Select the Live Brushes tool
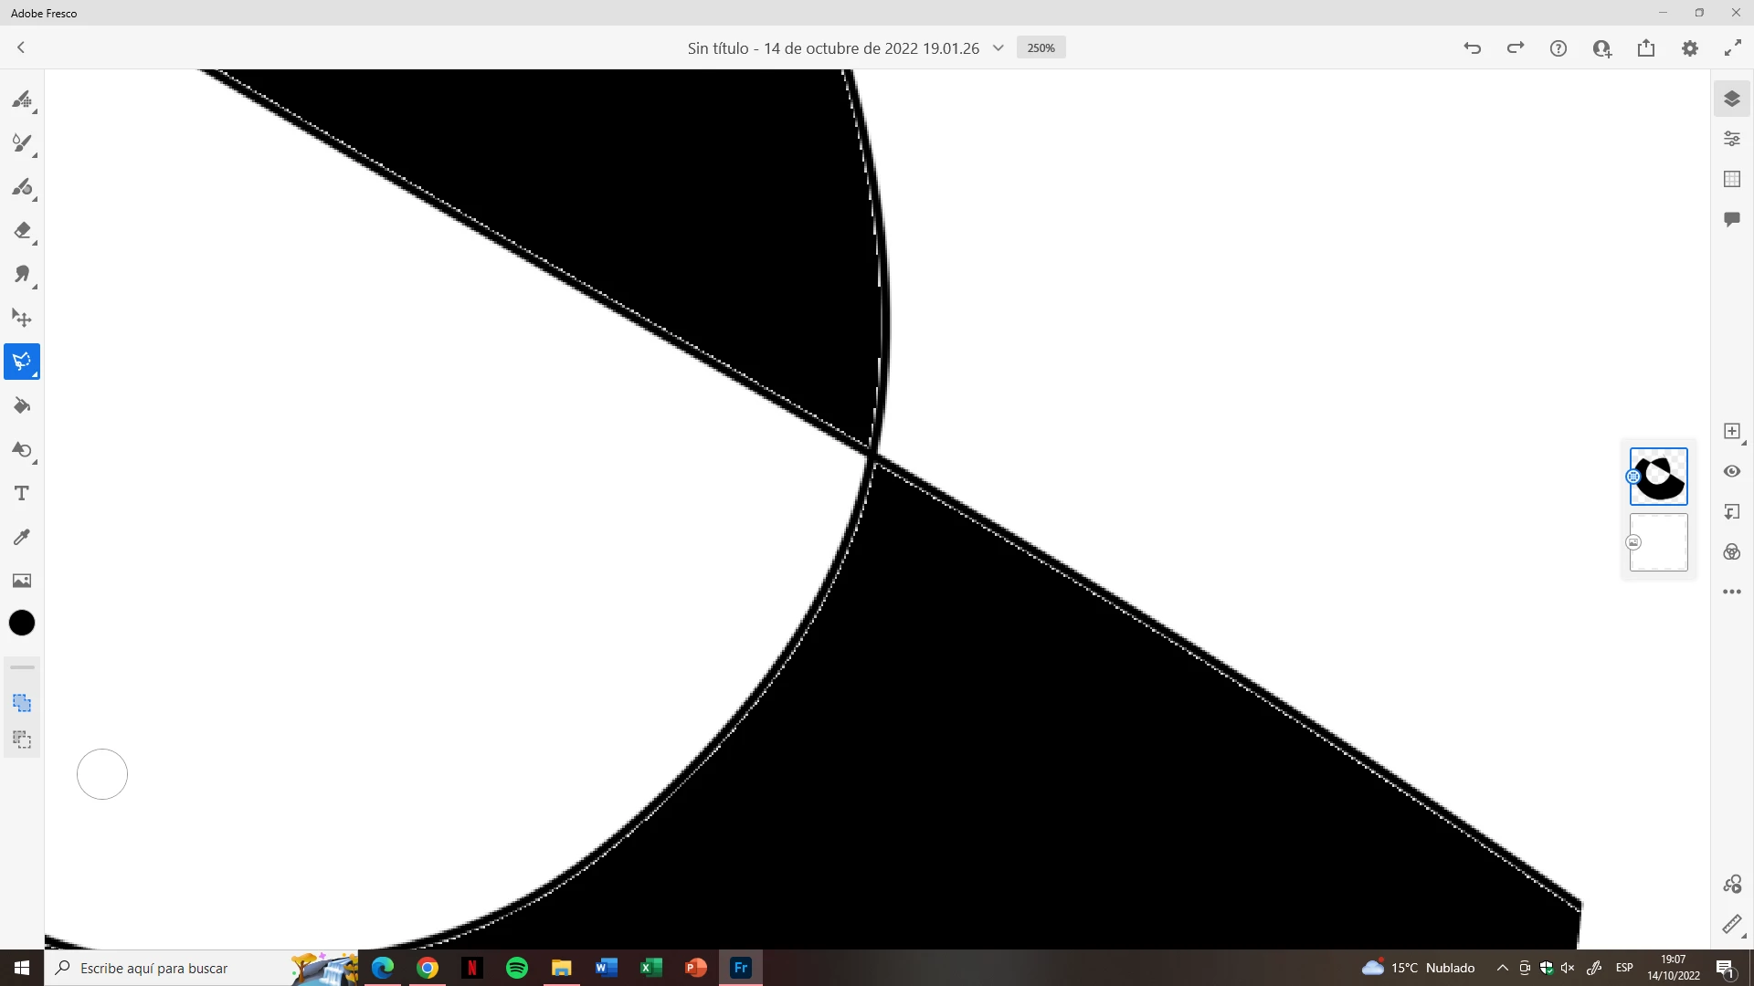The width and height of the screenshot is (1754, 986). [x=22, y=142]
